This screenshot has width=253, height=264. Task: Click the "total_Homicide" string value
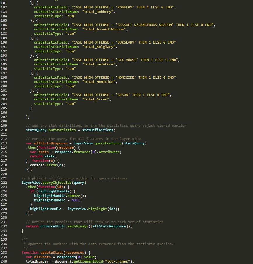(100, 82)
